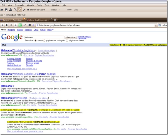
Task: Click the Print icon in toolbar
Action: [x=11, y=10]
